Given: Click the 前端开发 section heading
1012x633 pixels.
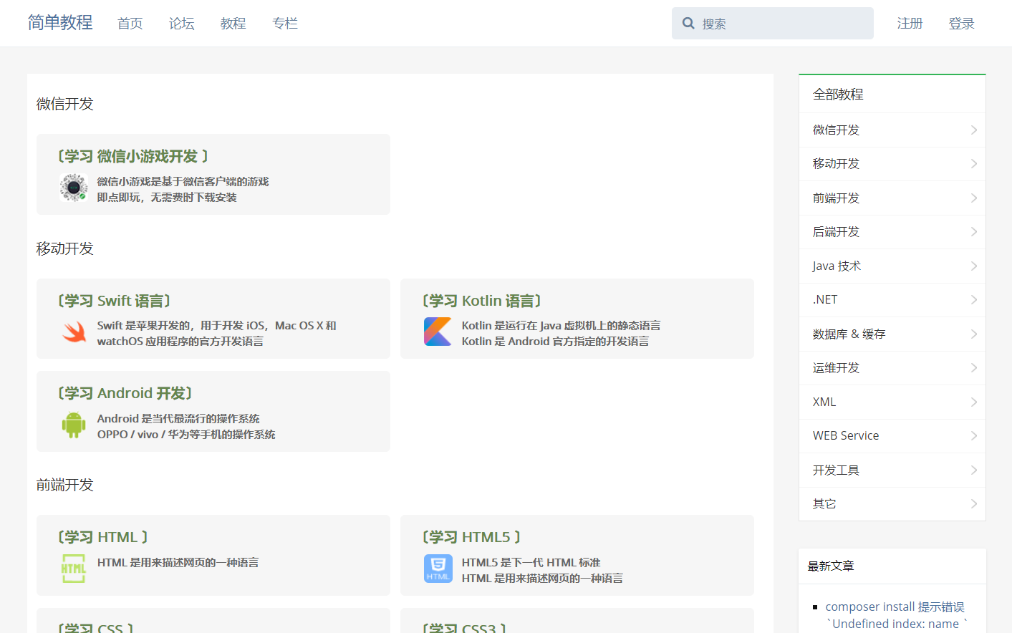Looking at the screenshot, I should point(65,485).
